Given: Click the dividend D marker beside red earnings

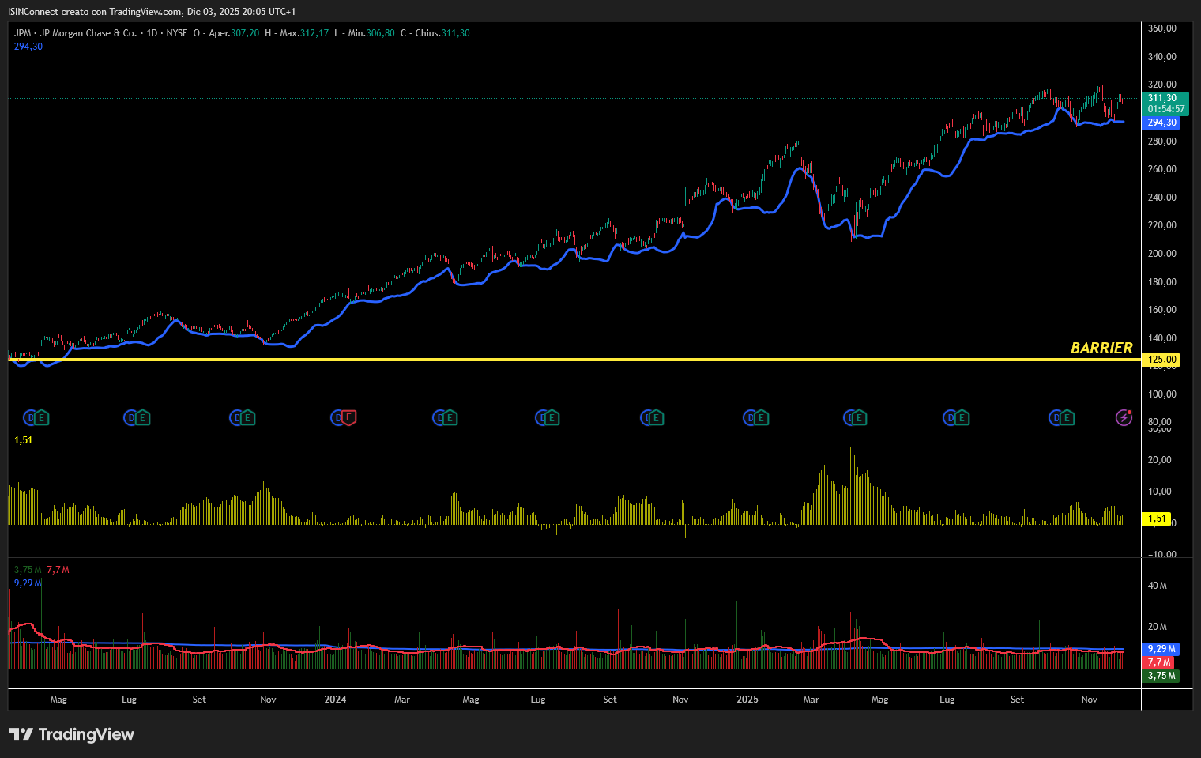Looking at the screenshot, I should 337,417.
